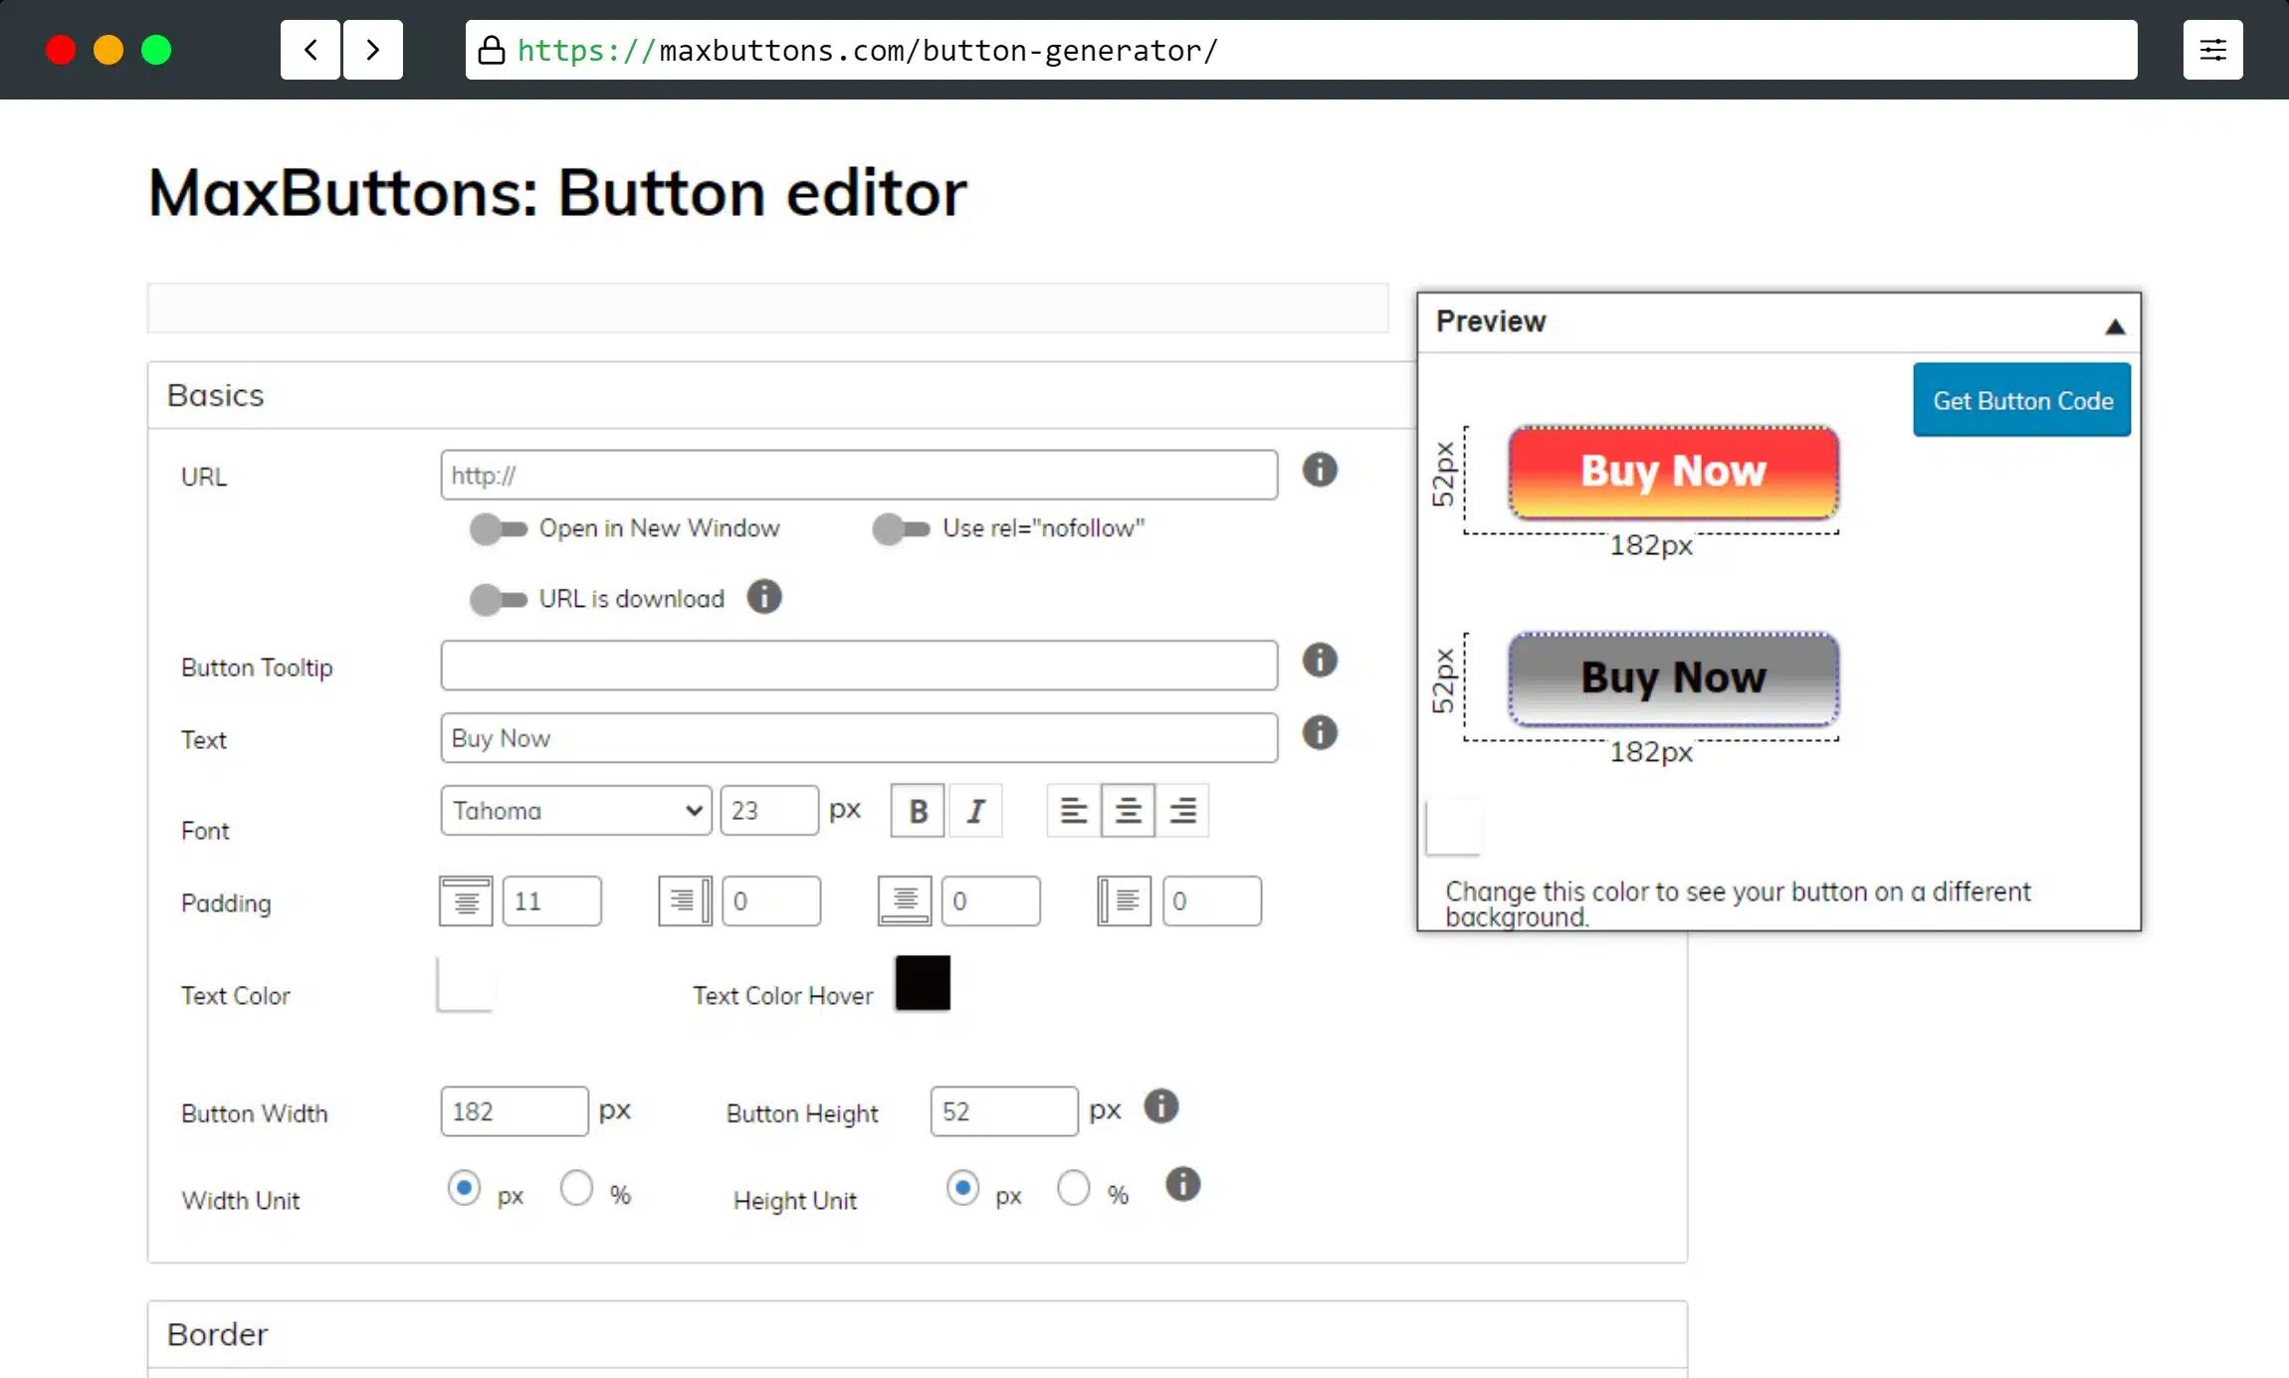Click the red Buy Now preview button
Screen dimensions: 2289x1378
point(1673,472)
